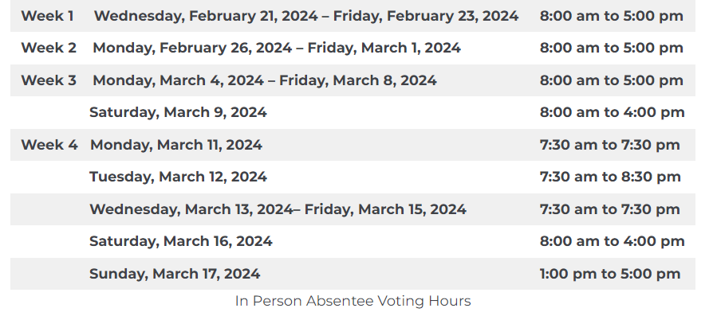Image resolution: width=717 pixels, height=316 pixels.
Task: Click the Week 3 row label
Action: pos(49,80)
